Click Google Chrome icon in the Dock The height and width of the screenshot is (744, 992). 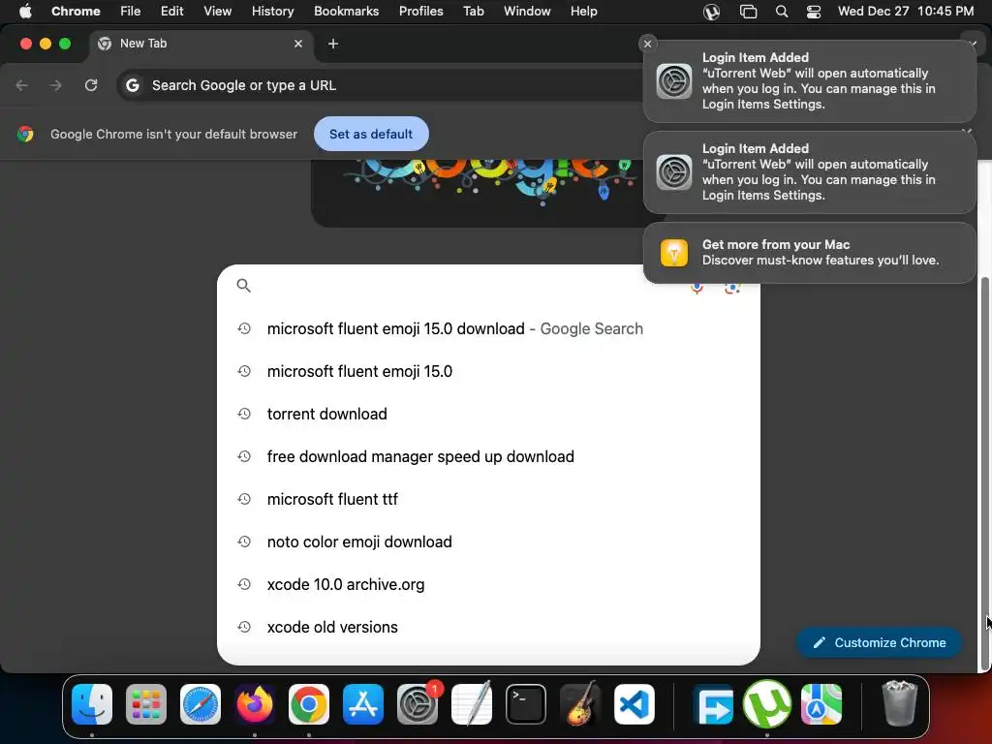coord(309,704)
